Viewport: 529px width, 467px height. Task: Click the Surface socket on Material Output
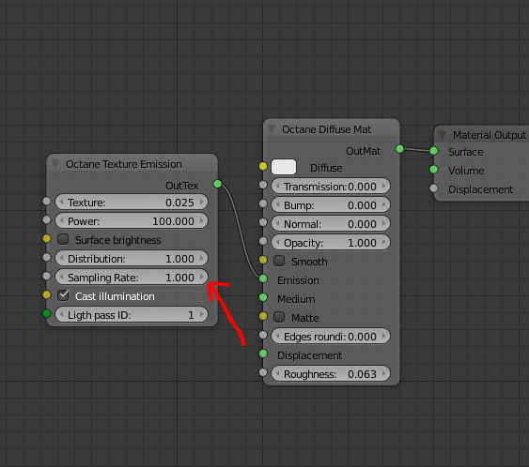(434, 151)
